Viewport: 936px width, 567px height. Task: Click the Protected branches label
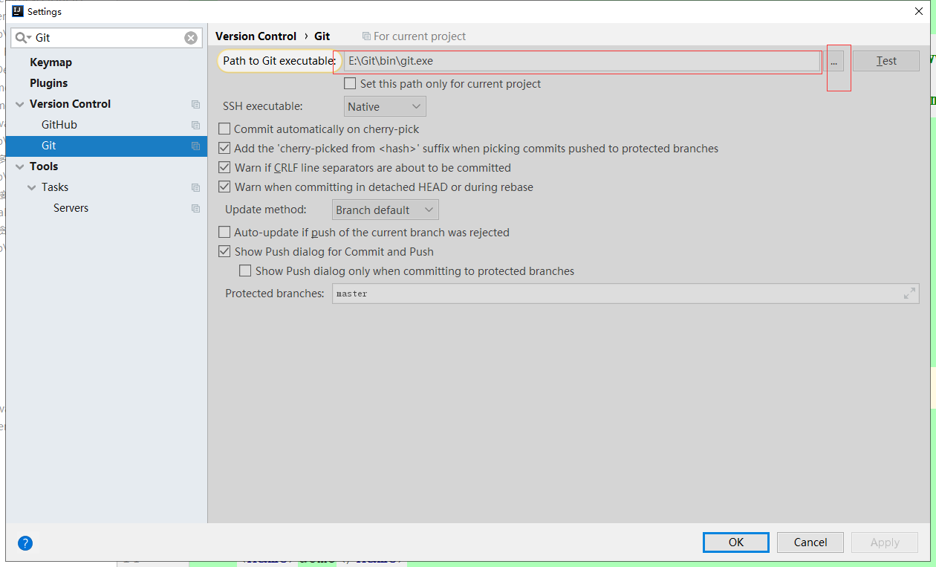275,294
